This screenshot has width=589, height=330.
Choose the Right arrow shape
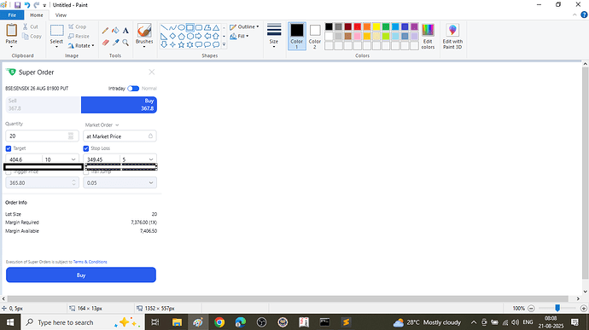[x=198, y=36]
